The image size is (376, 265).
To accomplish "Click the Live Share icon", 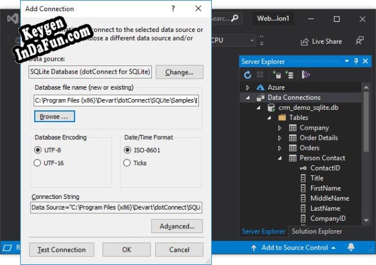I will [305, 42].
